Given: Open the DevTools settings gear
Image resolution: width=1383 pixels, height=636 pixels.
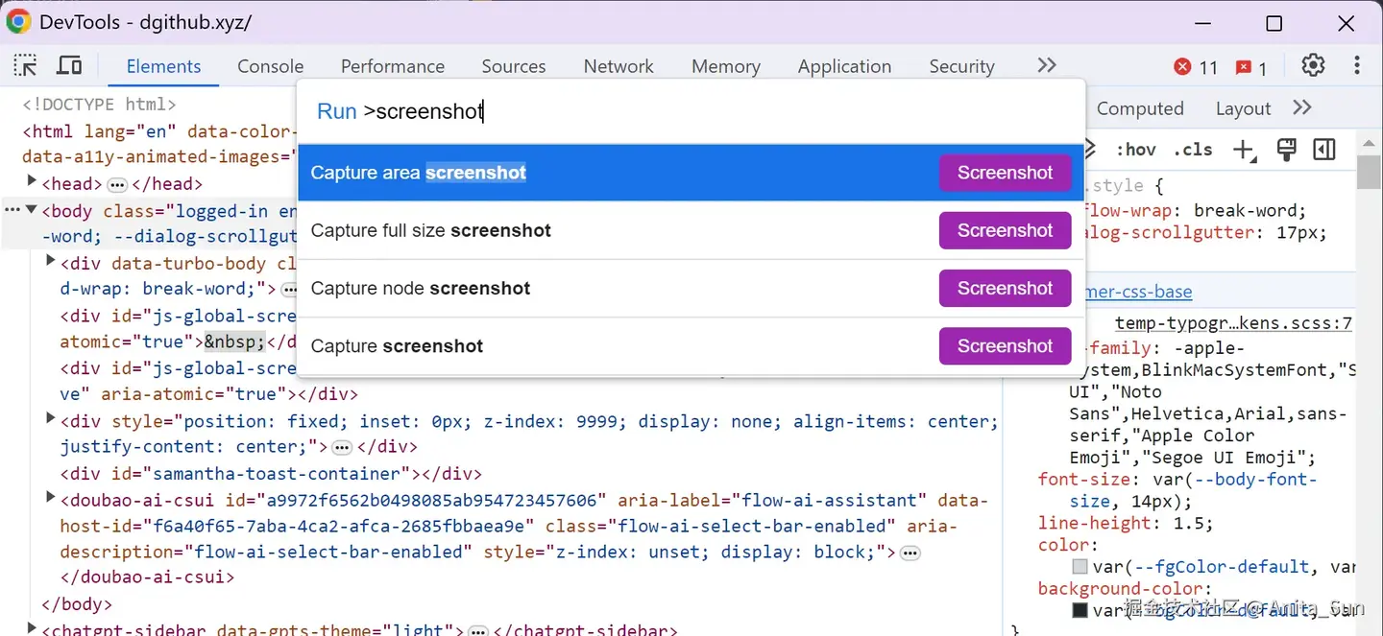Looking at the screenshot, I should pos(1313,64).
